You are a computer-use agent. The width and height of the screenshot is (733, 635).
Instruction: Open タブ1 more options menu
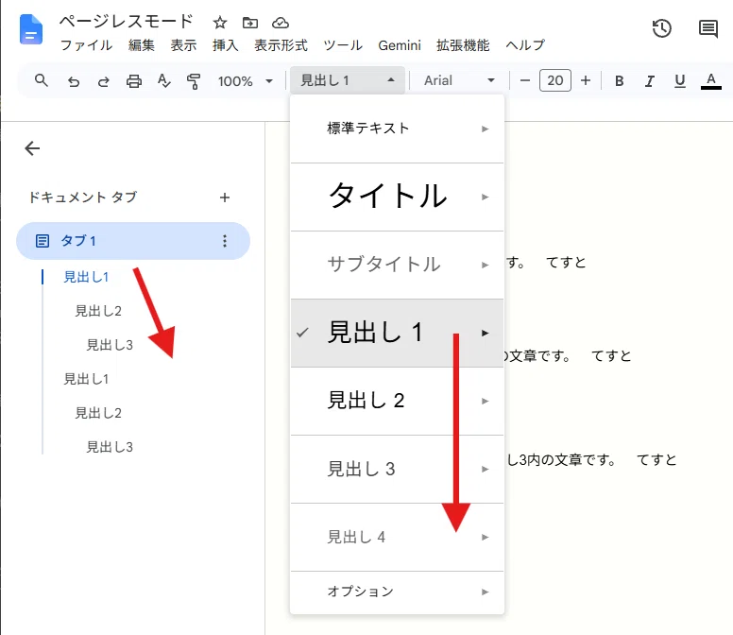(x=225, y=241)
